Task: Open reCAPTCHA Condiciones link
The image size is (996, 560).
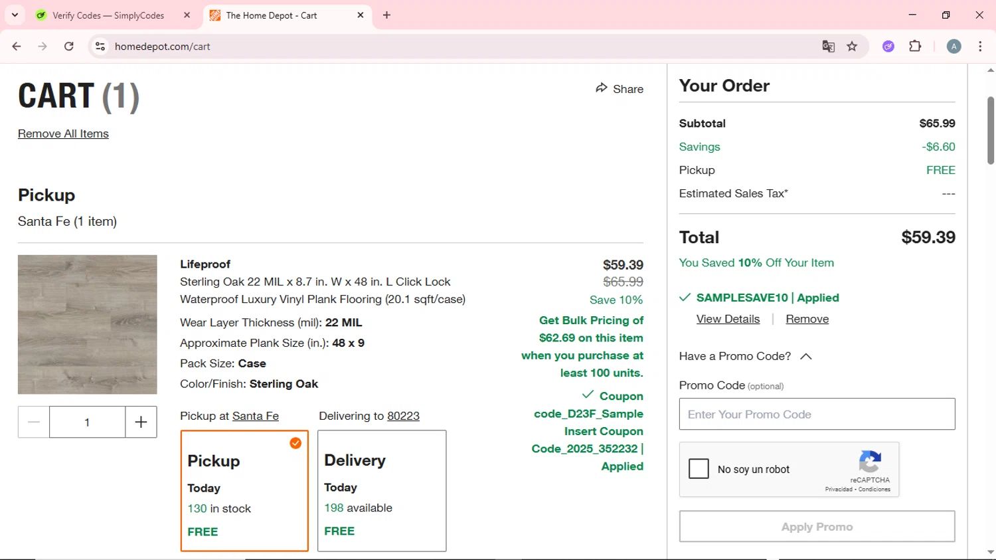Action: (874, 490)
